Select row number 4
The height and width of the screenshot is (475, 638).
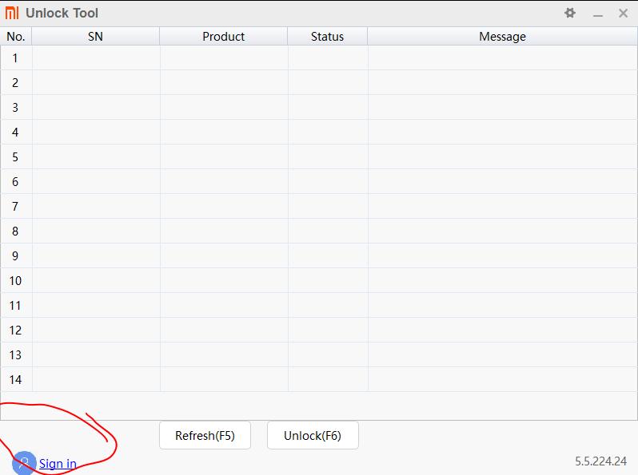click(319, 133)
